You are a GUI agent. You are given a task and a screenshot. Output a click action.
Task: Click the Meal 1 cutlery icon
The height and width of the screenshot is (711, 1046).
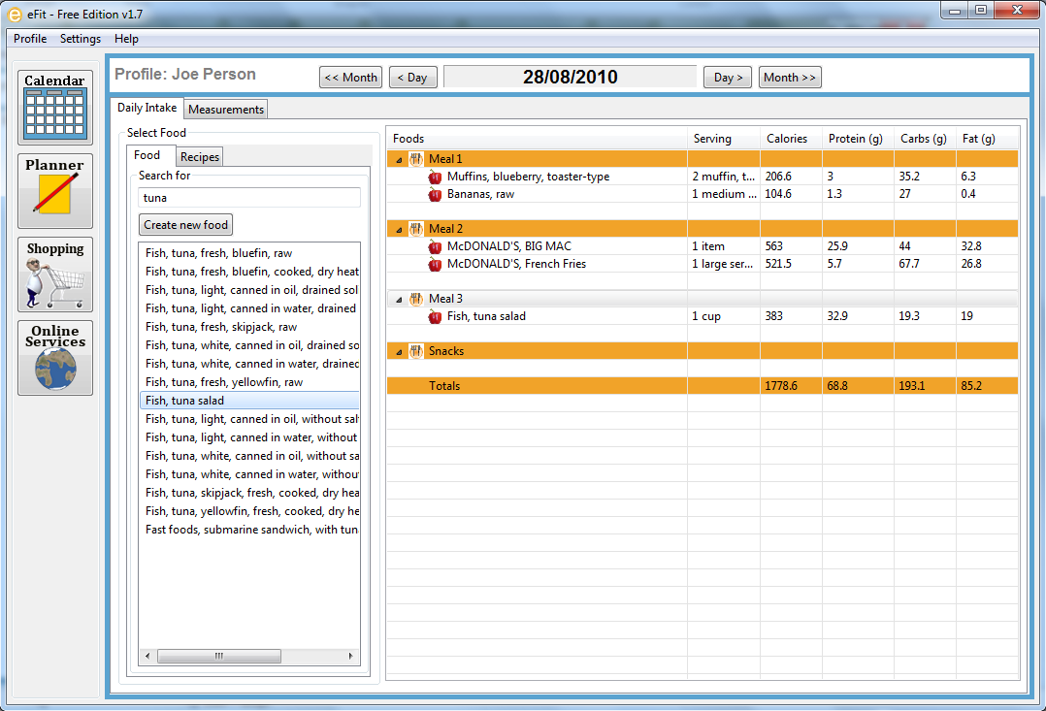tap(416, 159)
